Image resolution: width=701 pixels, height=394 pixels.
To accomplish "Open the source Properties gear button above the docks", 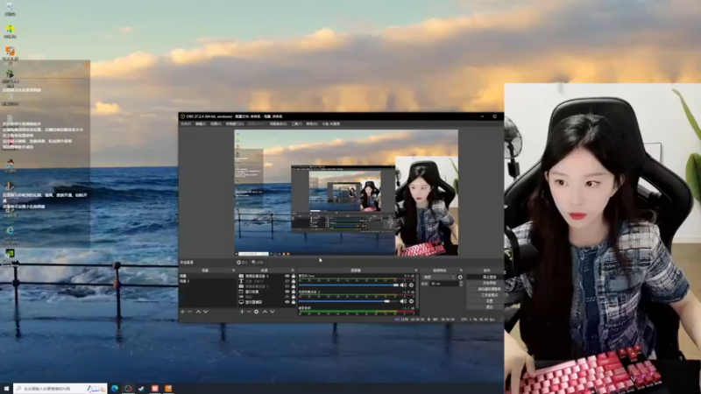I will point(243,262).
